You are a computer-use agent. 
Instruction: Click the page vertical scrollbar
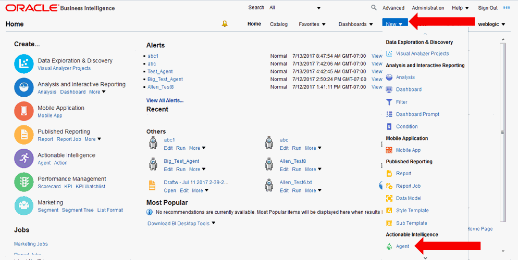503,133
